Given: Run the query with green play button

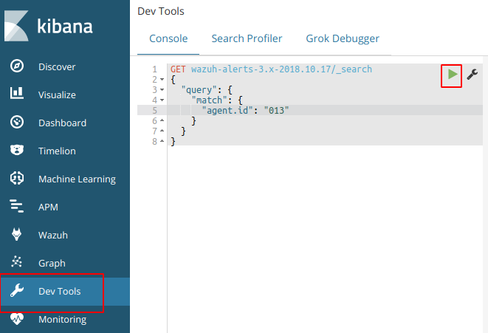Looking at the screenshot, I should (x=452, y=75).
